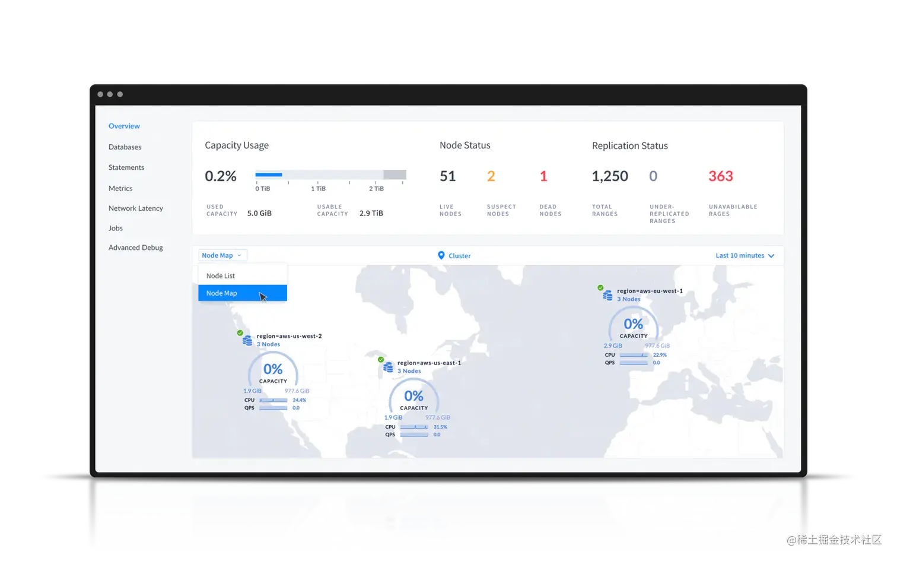Viewport: 897px width, 561px height.
Task: Click the capacity gauge for aws-eu-west-1
Action: pos(634,325)
